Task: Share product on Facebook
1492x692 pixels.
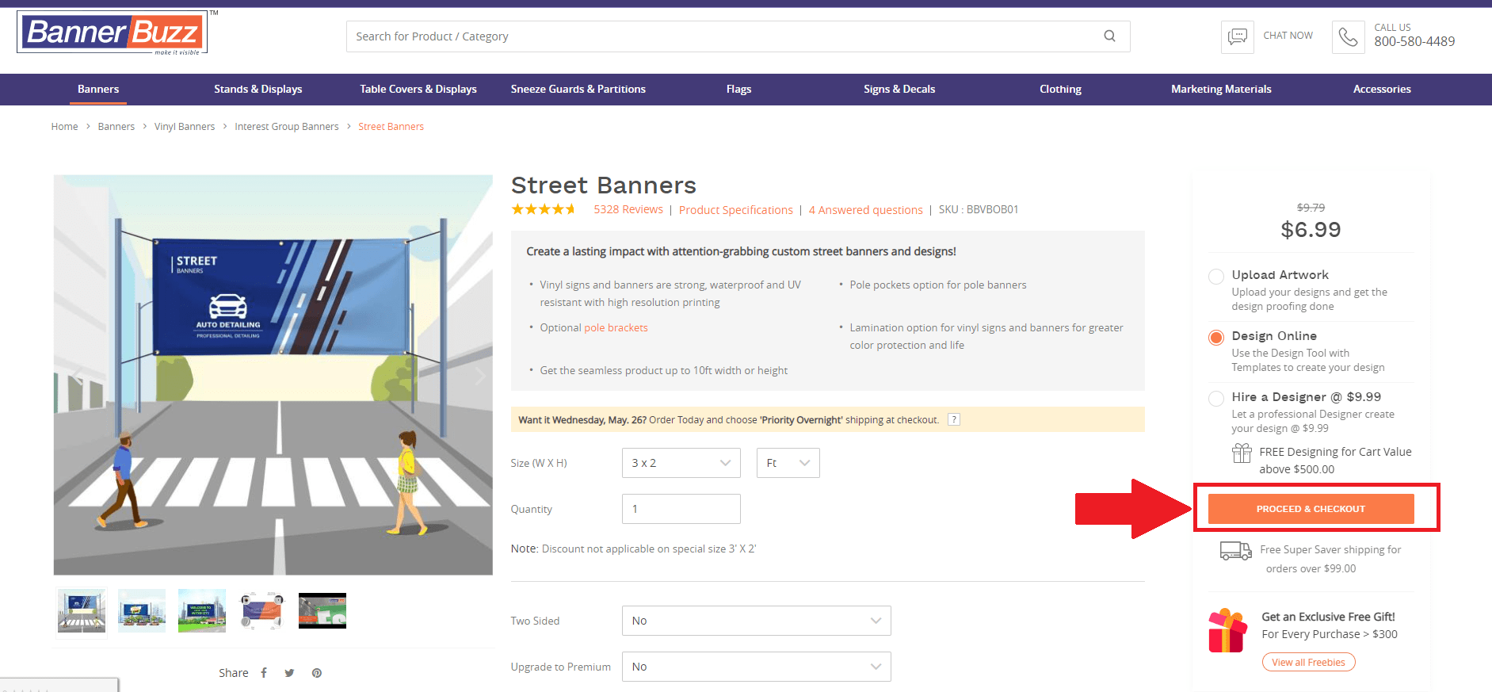Action: click(264, 673)
